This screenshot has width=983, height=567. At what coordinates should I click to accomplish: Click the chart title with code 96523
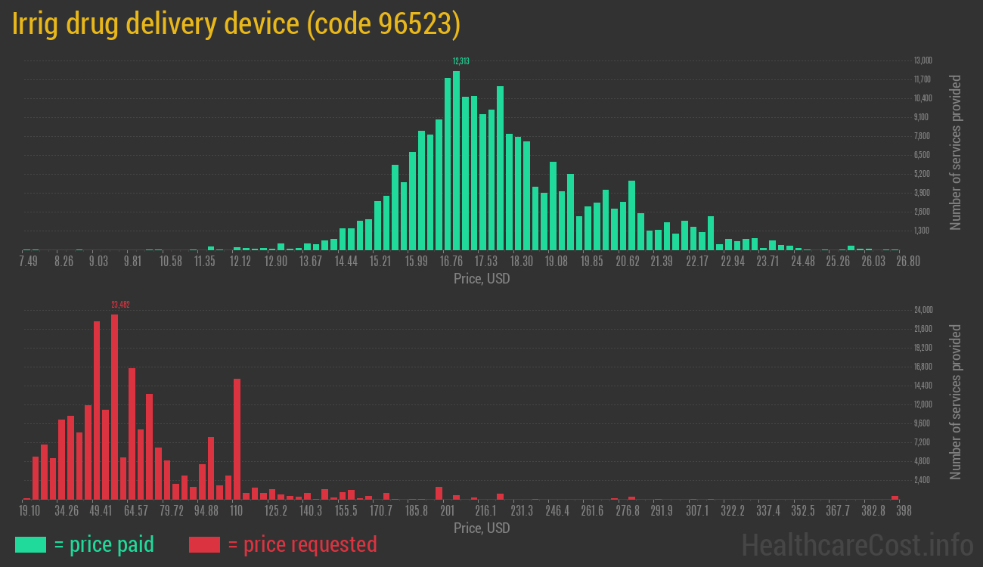236,24
